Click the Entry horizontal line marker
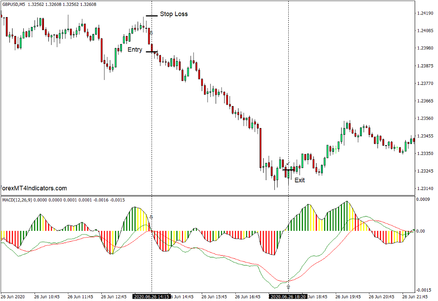Viewport: 438px width, 301px height. 152,52
